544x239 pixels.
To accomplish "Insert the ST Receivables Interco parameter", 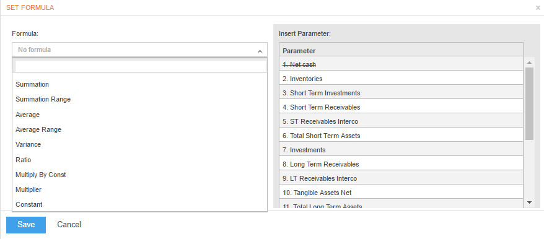I will tap(401, 121).
